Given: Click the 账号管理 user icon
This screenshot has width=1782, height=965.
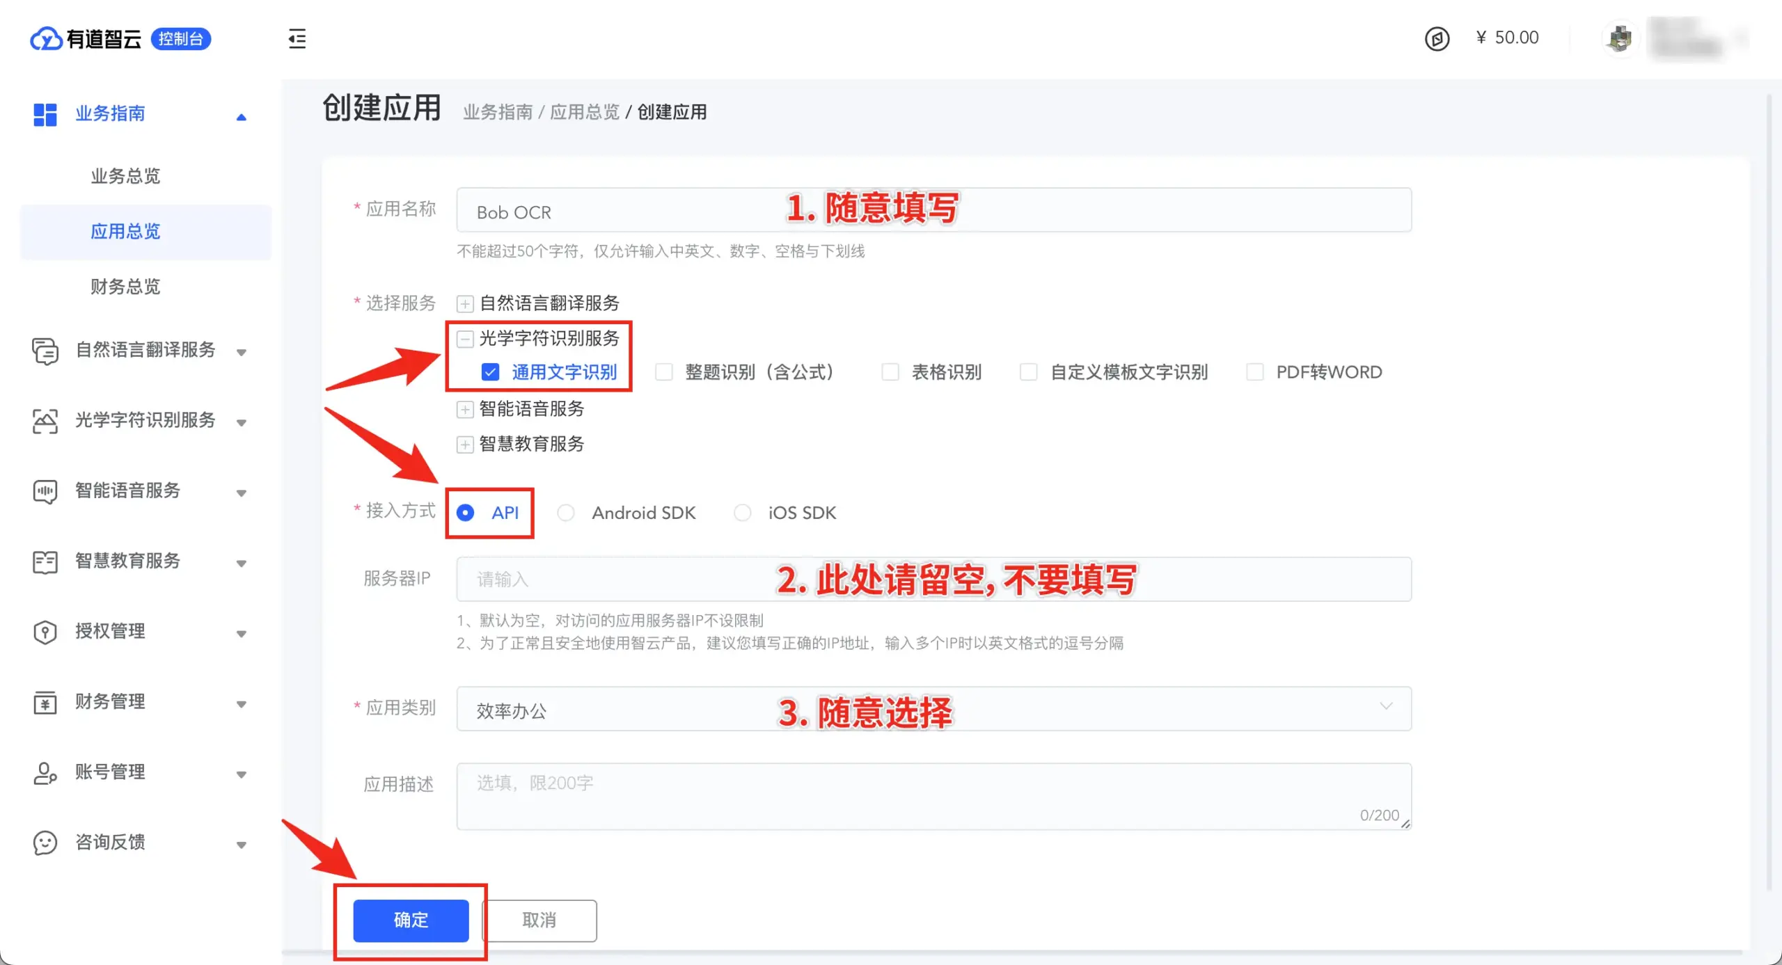Looking at the screenshot, I should [x=45, y=772].
